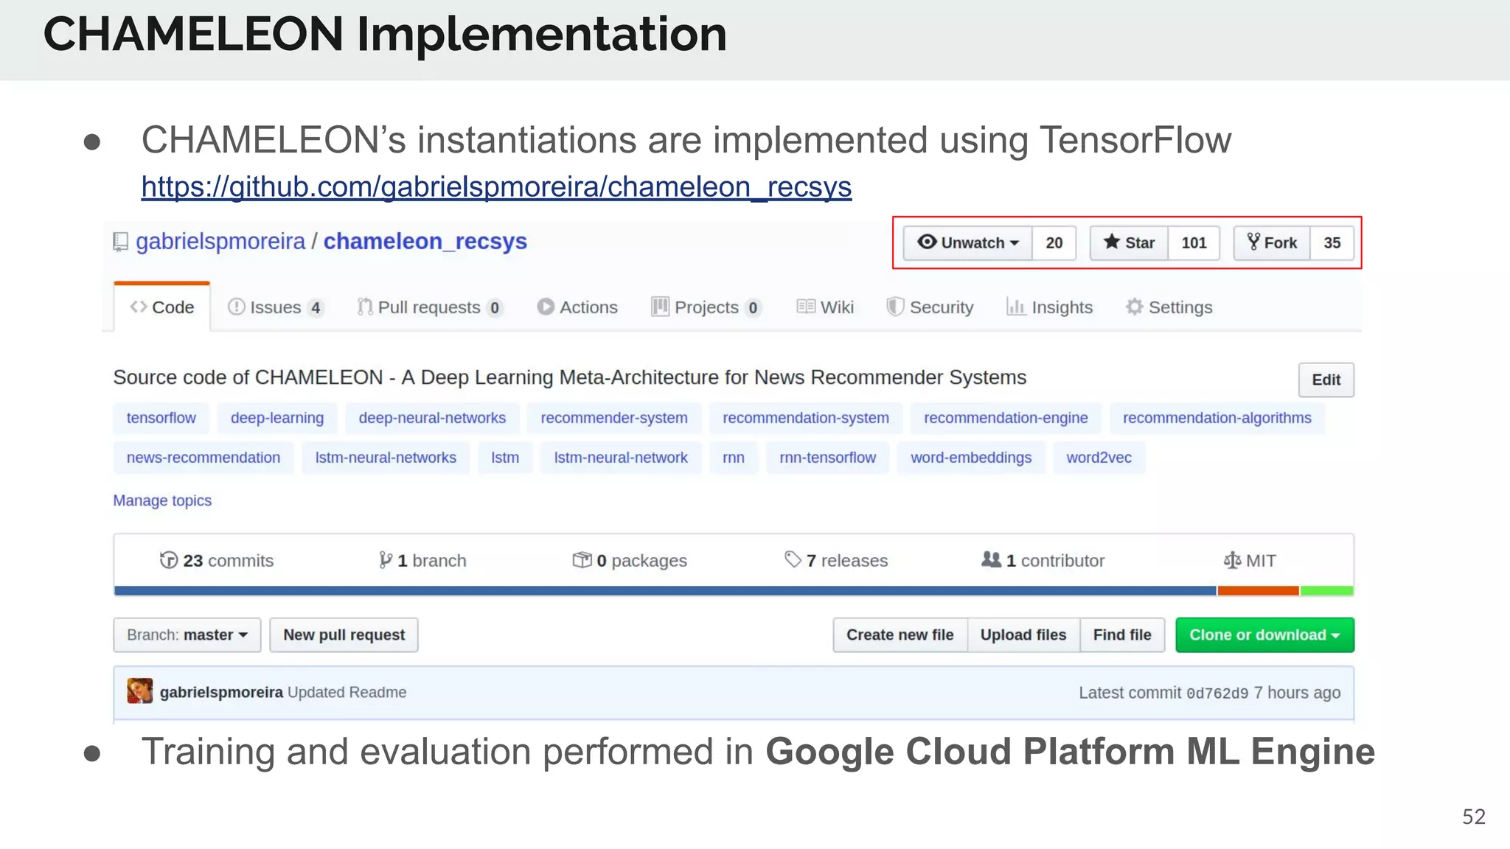Screen dimensions: 1510x849
Task: Open the Branch: master dropdown
Action: pyautogui.click(x=187, y=635)
